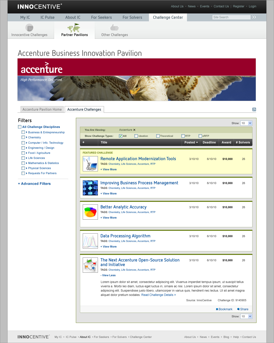The height and width of the screenshot is (343, 274).
Task: Switch to Accenture Pavilion Home tab
Action: point(42,109)
